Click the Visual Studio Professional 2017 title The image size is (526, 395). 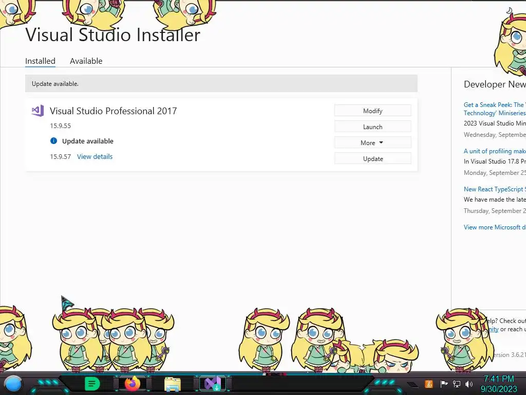click(x=114, y=111)
